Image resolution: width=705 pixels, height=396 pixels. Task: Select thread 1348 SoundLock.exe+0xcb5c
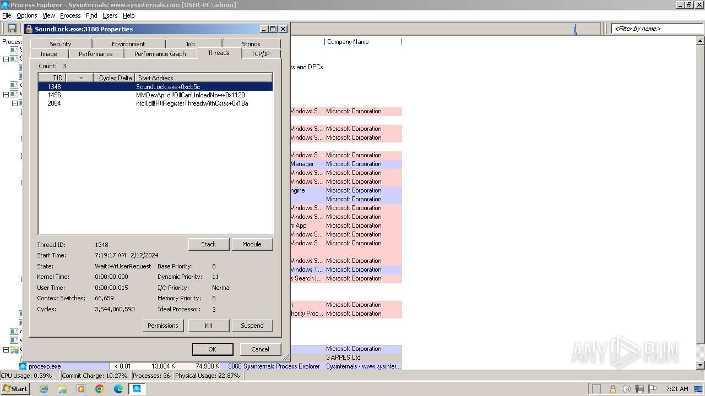(x=155, y=87)
